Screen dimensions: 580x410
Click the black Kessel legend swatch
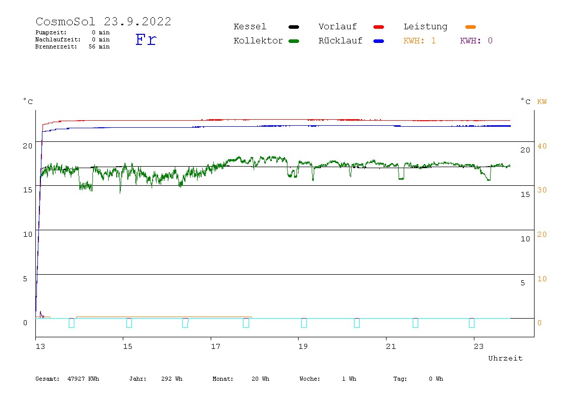[x=294, y=27]
